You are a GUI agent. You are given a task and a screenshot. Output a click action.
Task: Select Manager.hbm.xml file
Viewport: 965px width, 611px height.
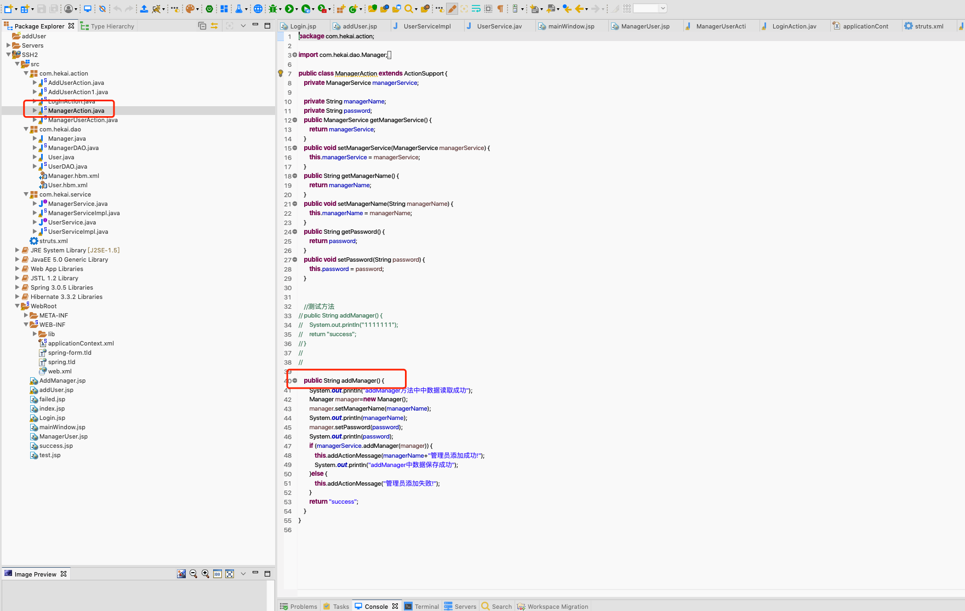(x=73, y=176)
